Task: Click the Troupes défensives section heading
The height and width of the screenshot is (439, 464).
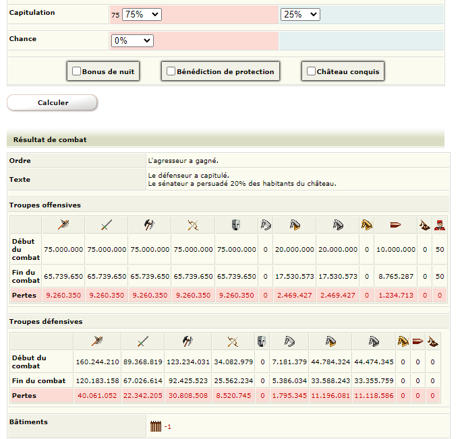Action: click(46, 321)
